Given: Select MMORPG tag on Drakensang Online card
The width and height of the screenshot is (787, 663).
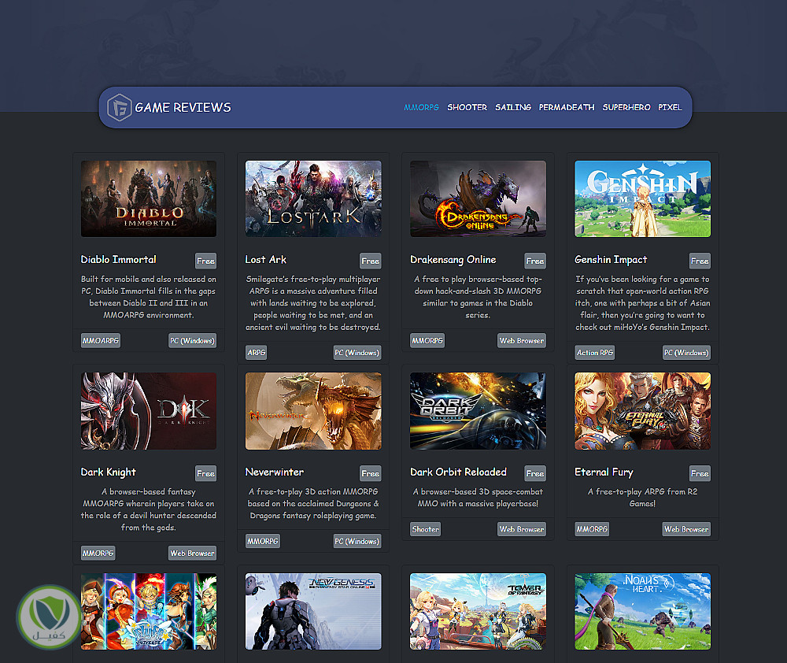Looking at the screenshot, I should [x=427, y=340].
